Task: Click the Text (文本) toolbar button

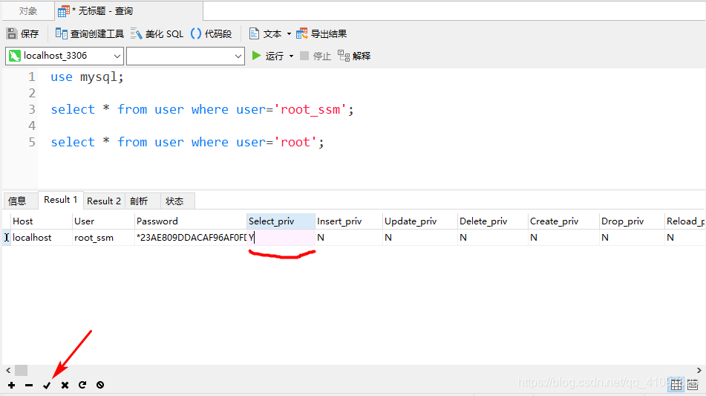Action: point(266,33)
